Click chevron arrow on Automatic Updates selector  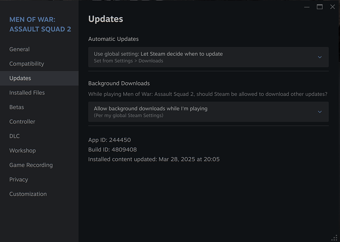319,57
